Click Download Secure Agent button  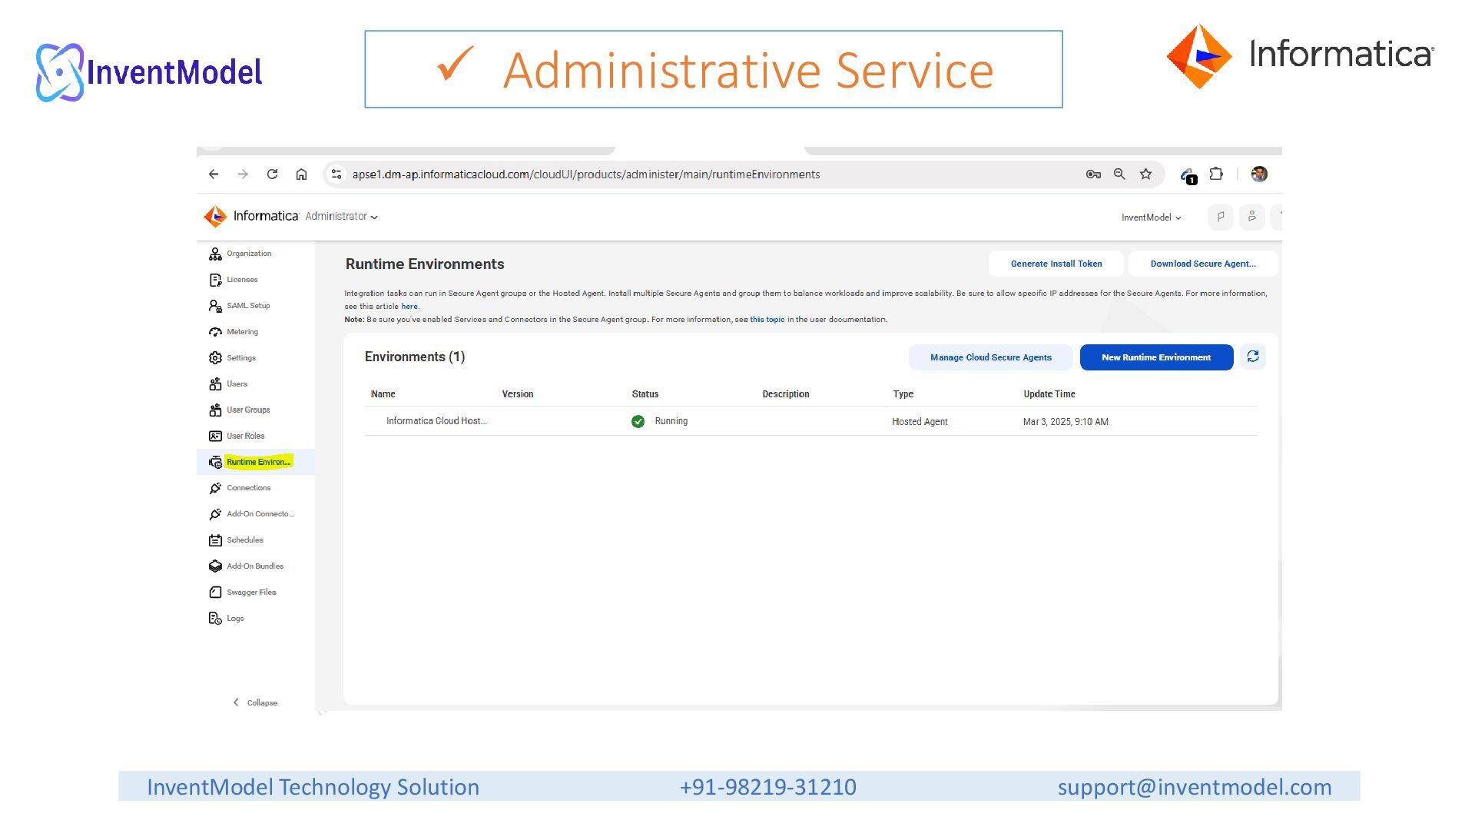point(1203,264)
